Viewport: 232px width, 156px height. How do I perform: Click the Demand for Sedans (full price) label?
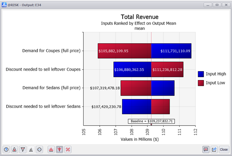51,88
